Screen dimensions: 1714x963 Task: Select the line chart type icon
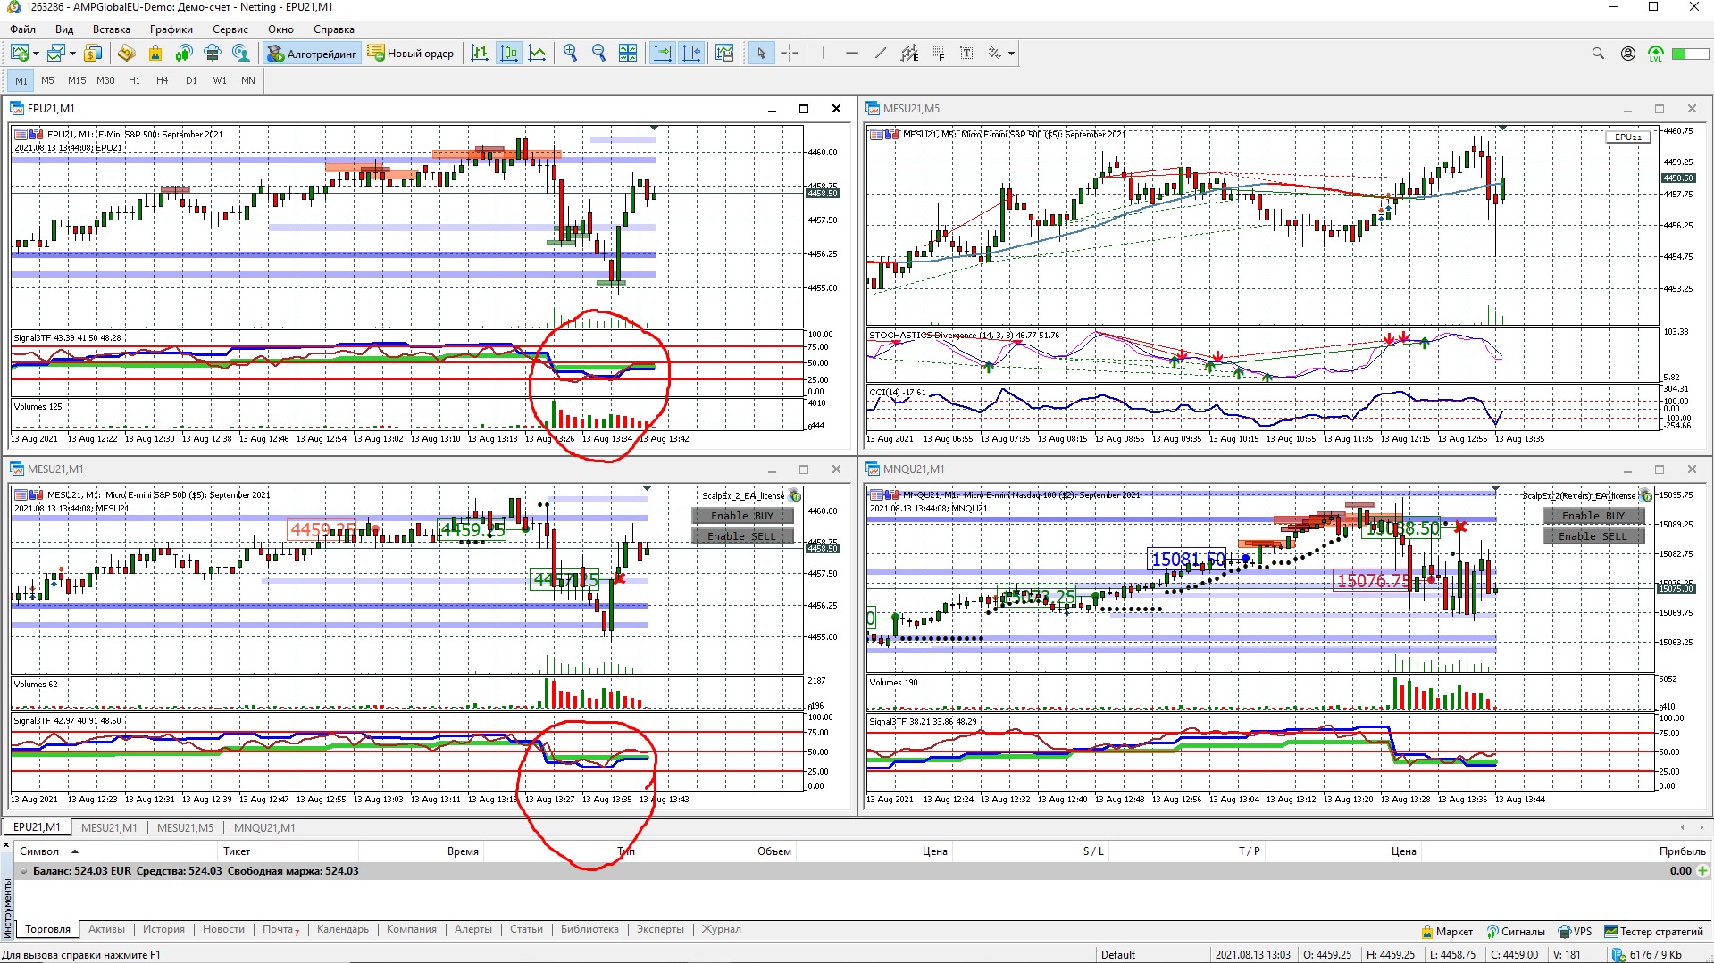(538, 54)
